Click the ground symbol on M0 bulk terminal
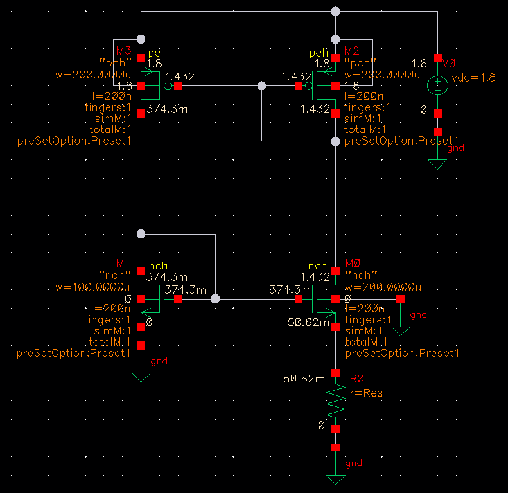Screen dimensions: 508x493 coord(401,331)
